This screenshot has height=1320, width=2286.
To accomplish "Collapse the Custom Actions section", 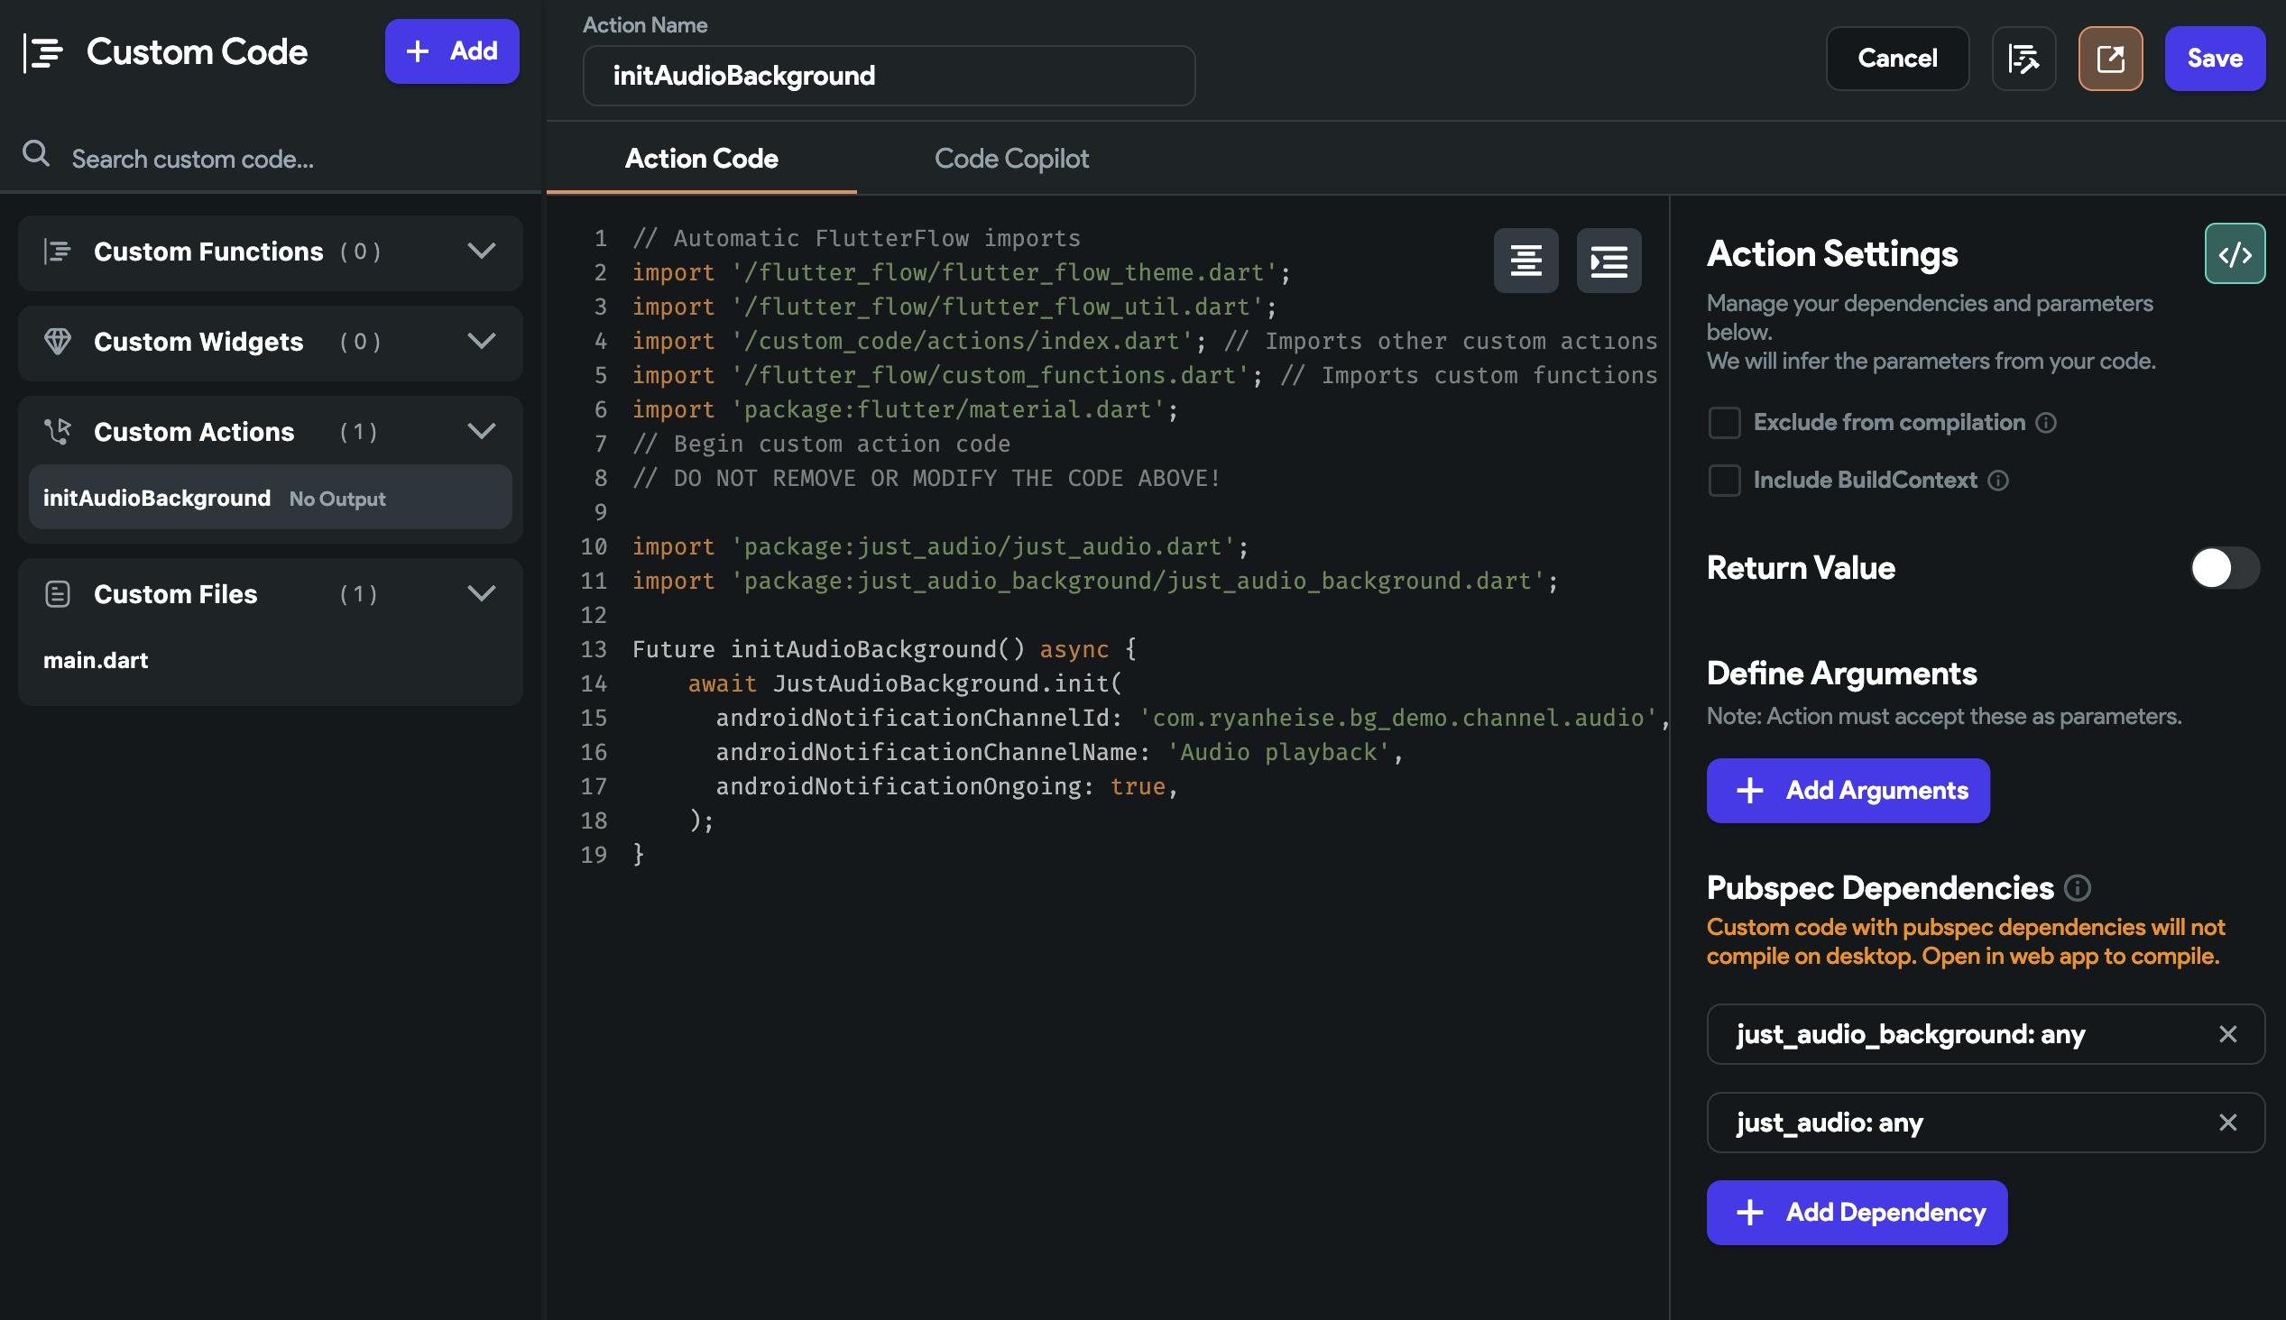I will point(481,431).
